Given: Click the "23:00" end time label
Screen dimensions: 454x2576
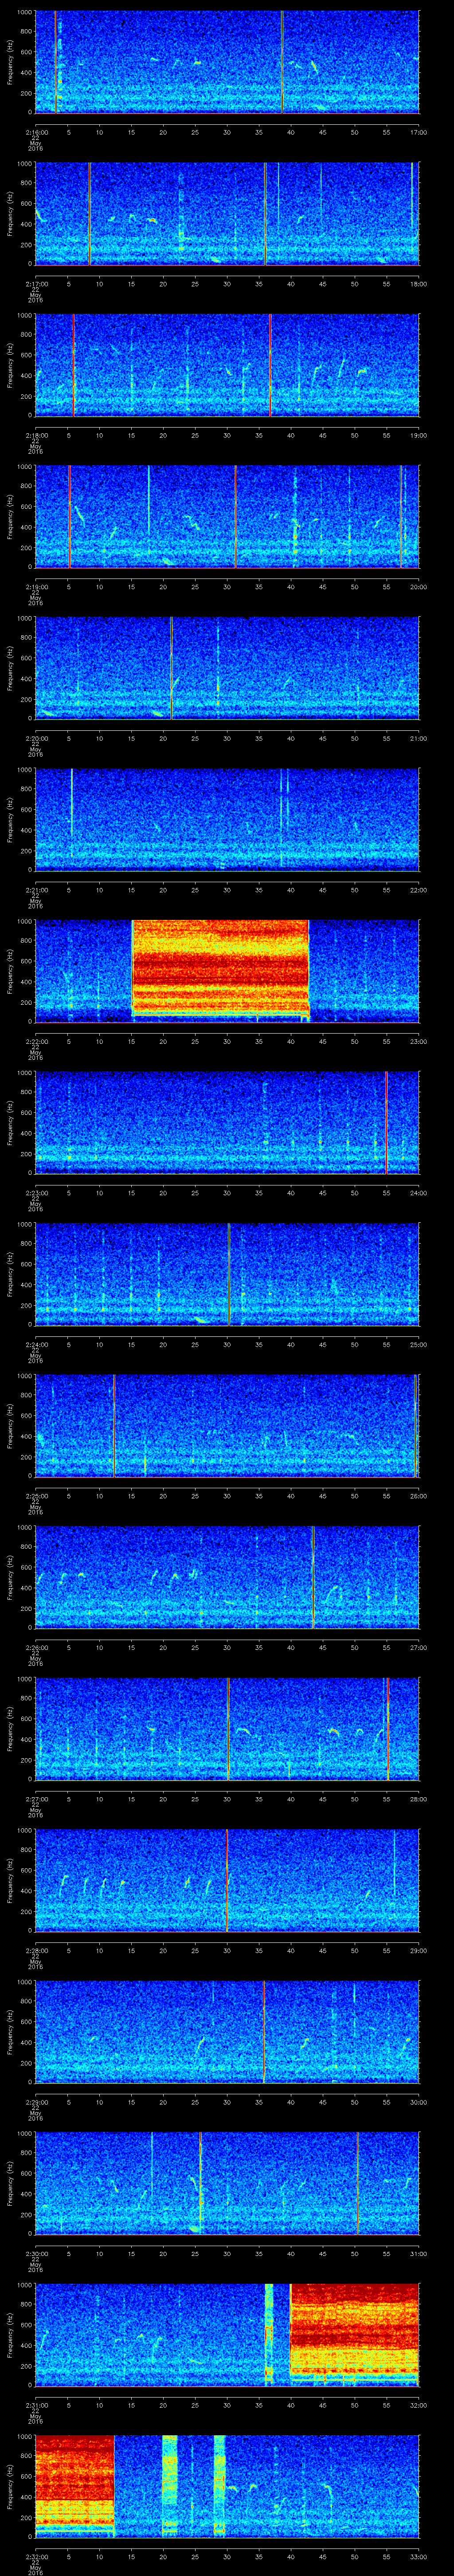Looking at the screenshot, I should click(x=418, y=1041).
